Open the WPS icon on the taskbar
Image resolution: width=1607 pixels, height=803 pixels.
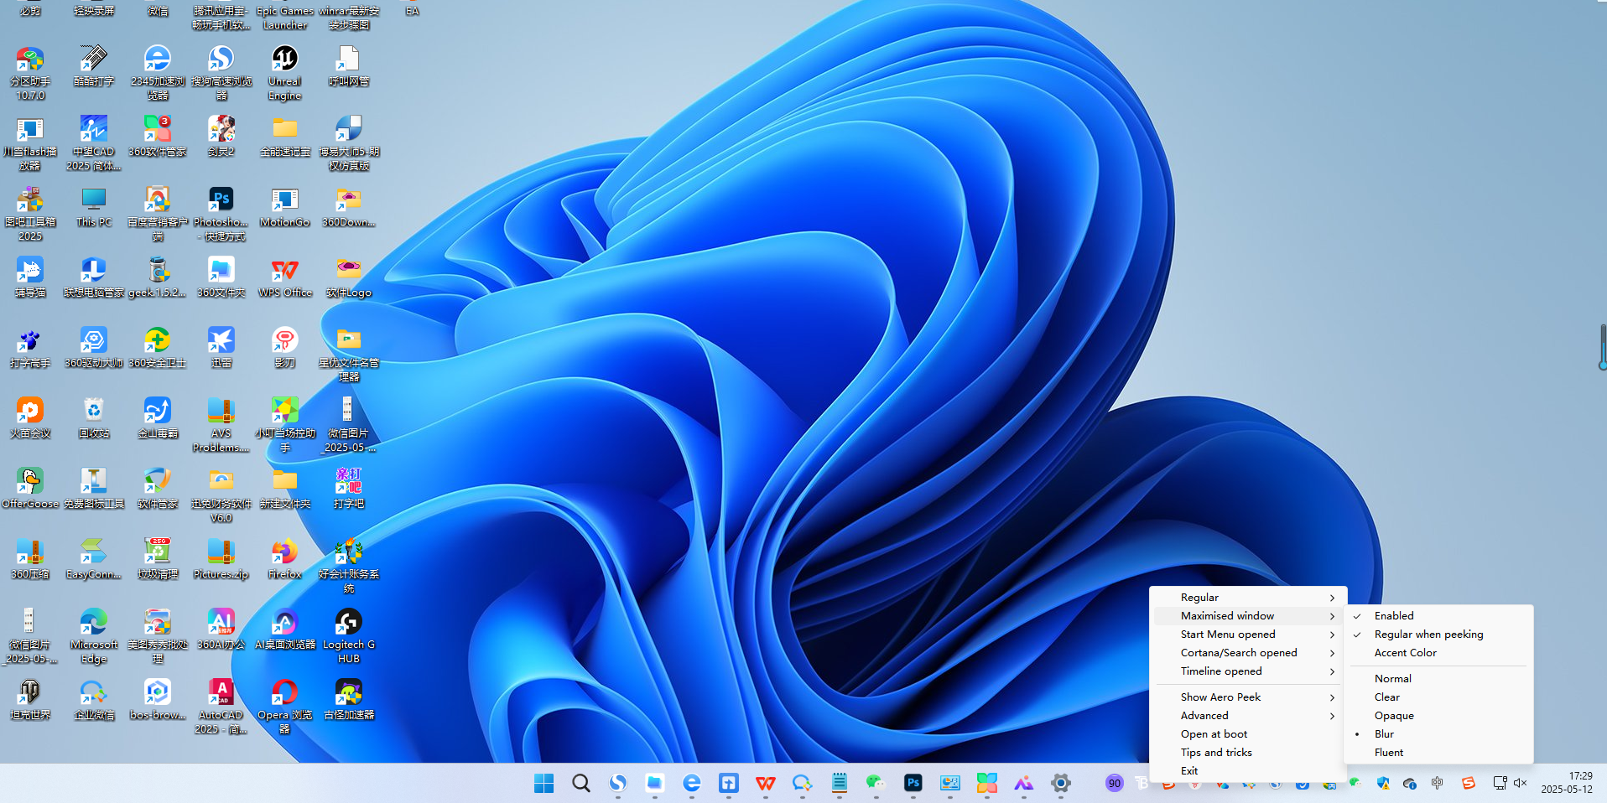click(766, 783)
